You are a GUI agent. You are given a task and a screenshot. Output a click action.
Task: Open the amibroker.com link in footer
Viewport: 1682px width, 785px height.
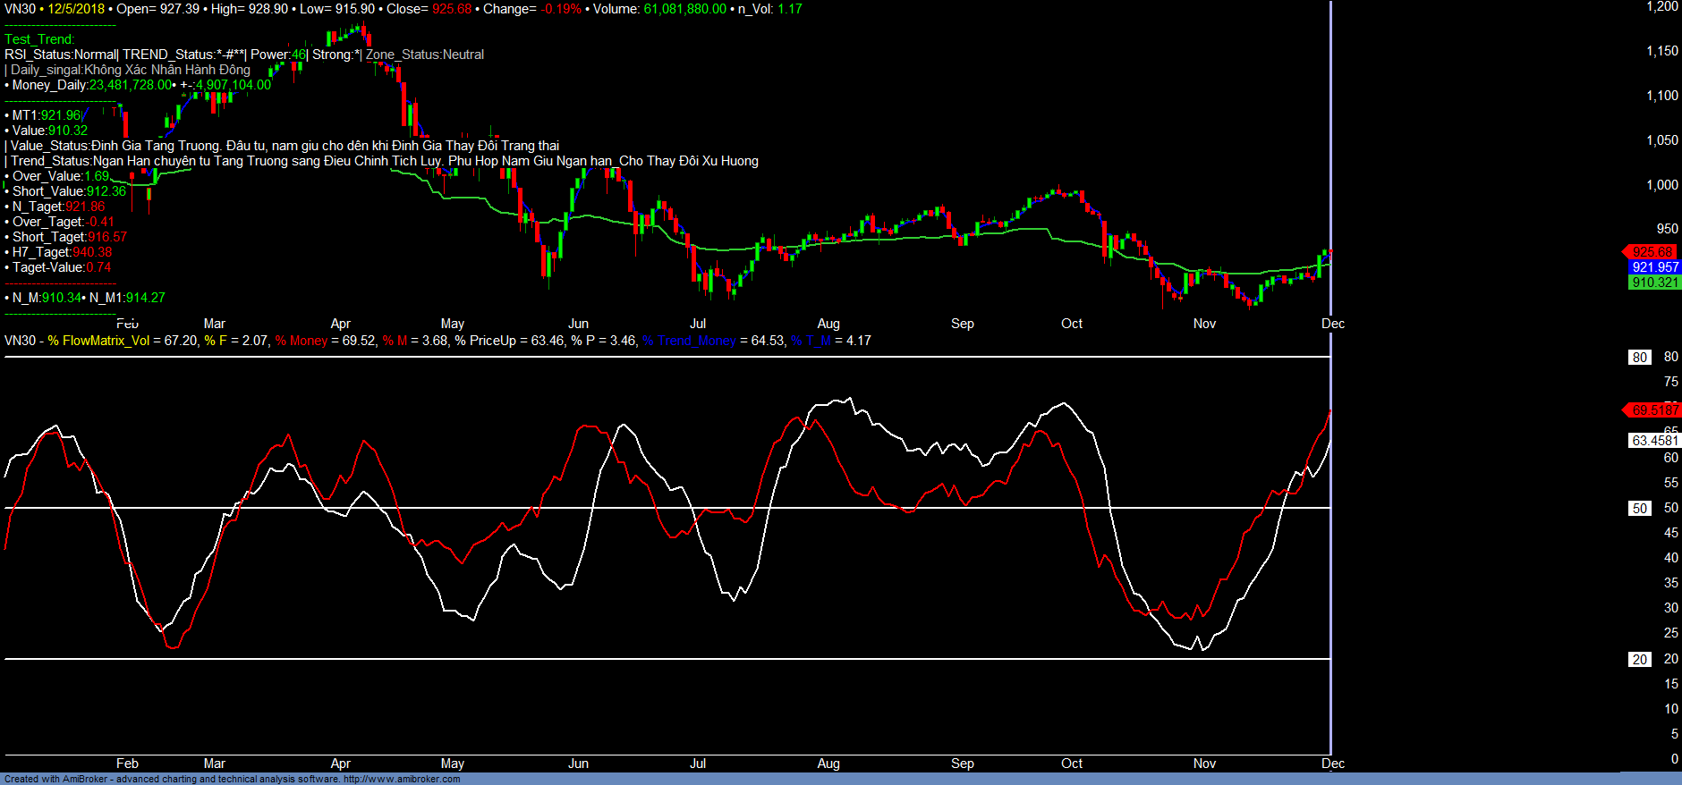[x=402, y=780]
